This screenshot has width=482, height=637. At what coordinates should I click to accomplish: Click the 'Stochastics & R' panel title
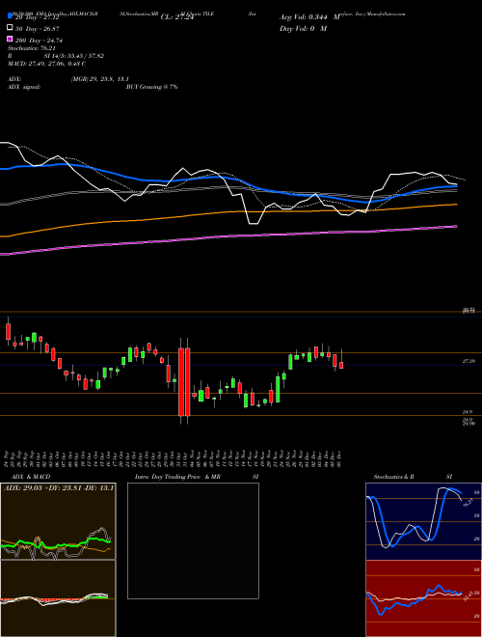[393, 477]
